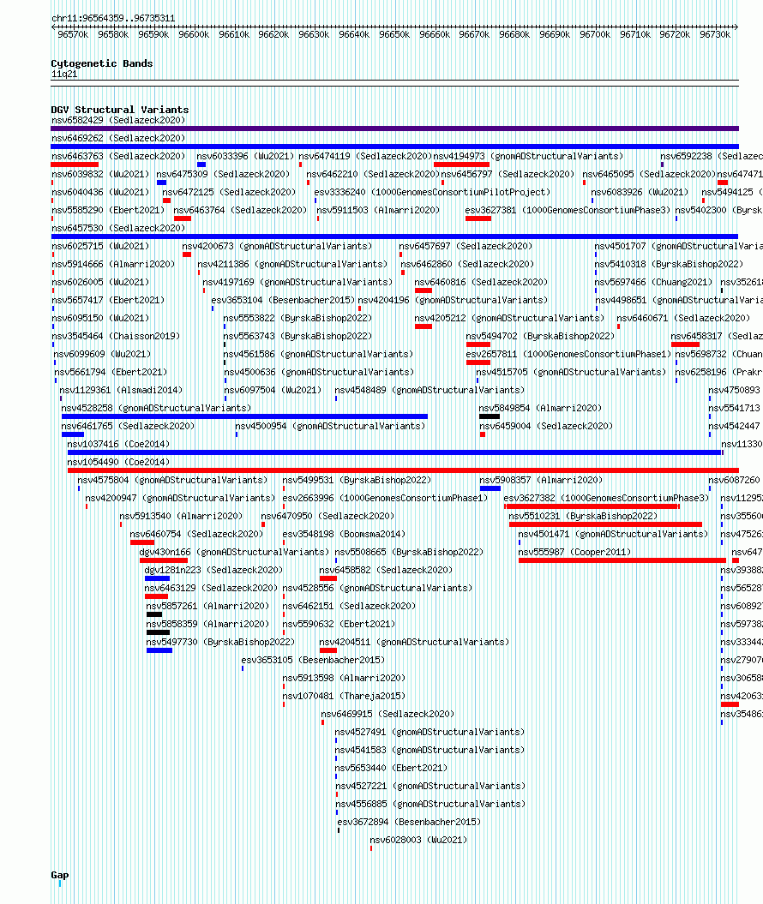Click esv2657811 (1000GenomesConsortiumPhase1) label
This screenshot has width=763, height=904.
pyautogui.click(x=568, y=354)
